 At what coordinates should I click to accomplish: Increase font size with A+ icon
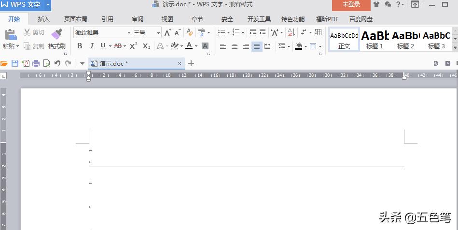pos(167,32)
